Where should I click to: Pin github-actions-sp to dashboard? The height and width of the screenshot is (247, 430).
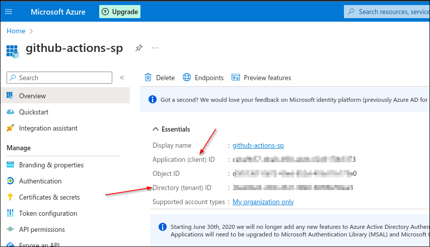coord(139,48)
